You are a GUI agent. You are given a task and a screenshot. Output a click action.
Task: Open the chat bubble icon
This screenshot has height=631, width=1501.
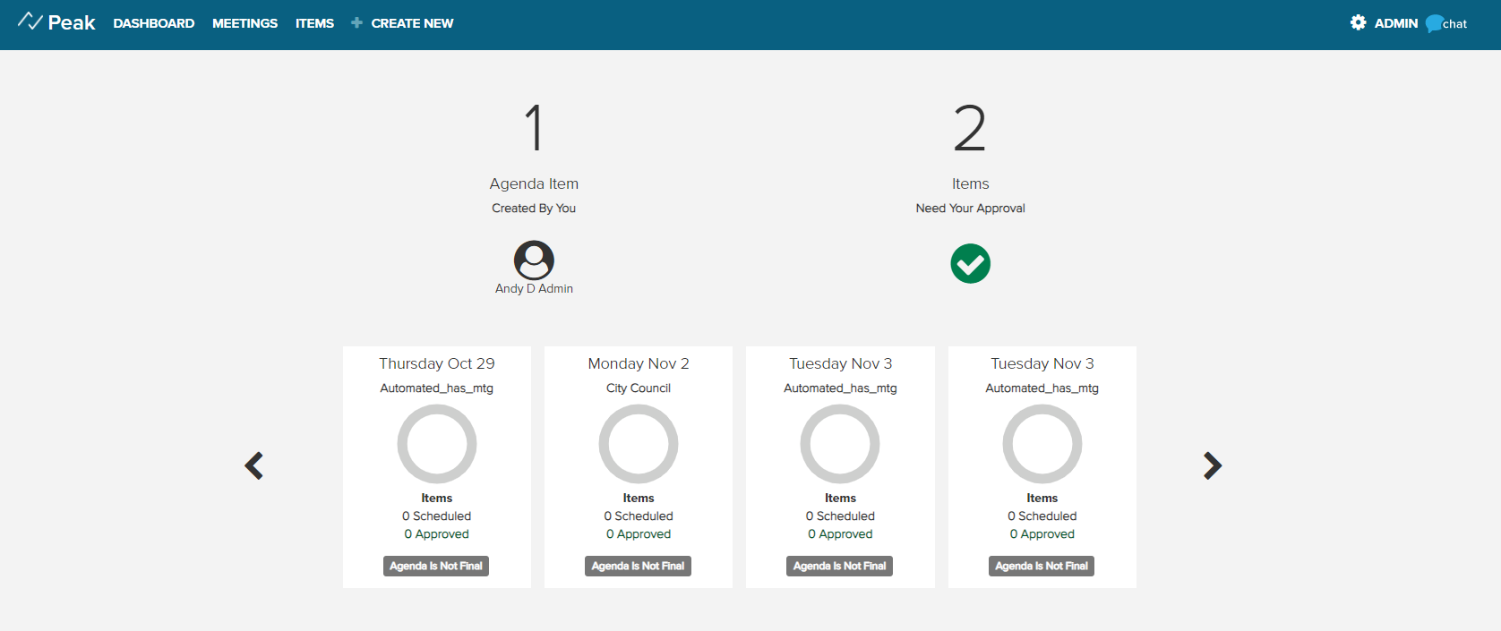tap(1434, 23)
